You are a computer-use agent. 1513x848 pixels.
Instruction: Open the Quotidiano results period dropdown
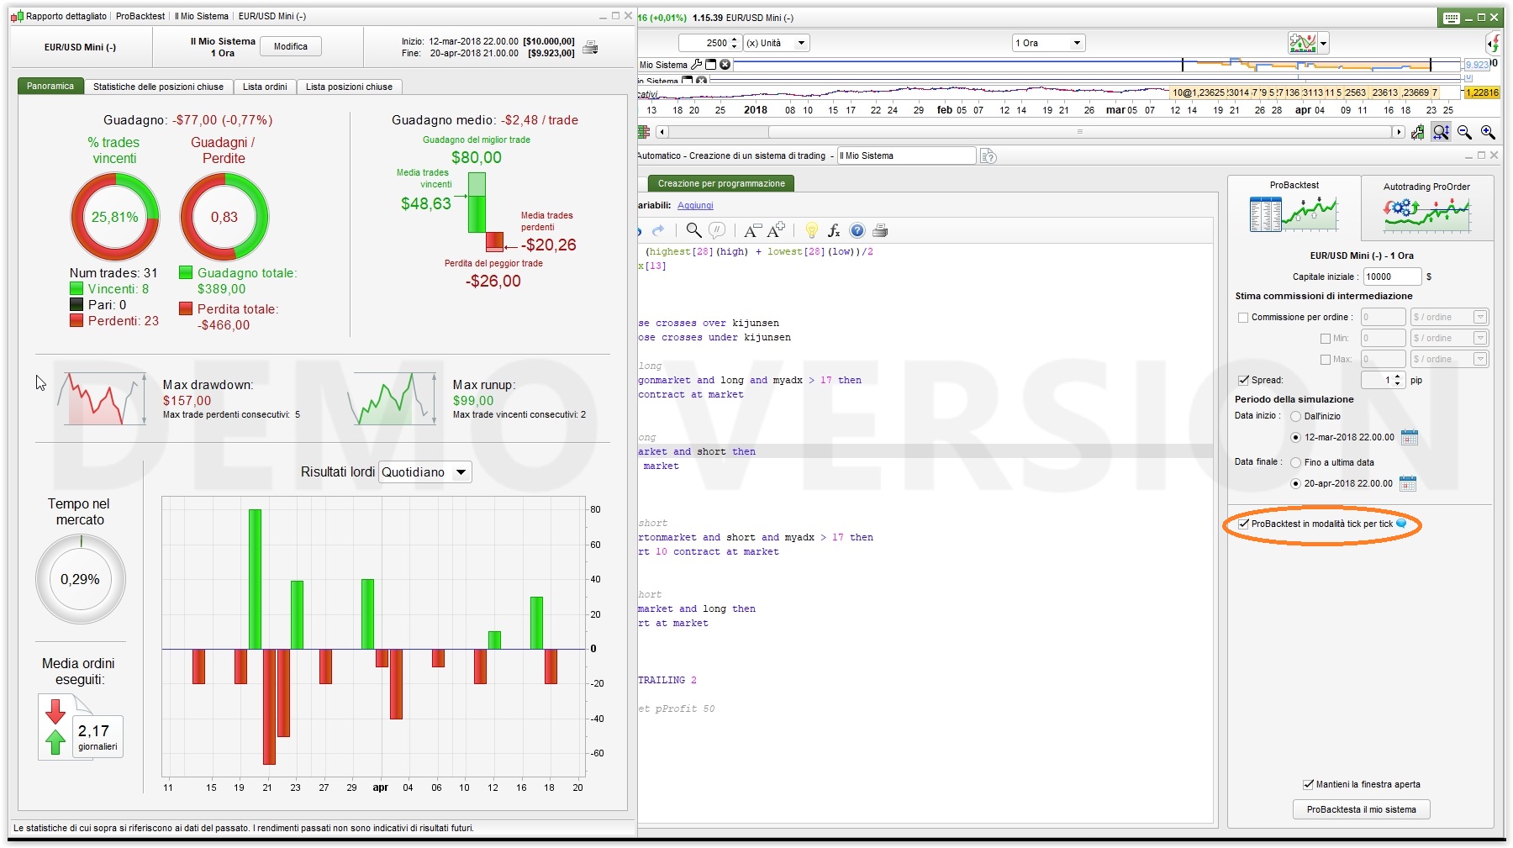(x=425, y=472)
